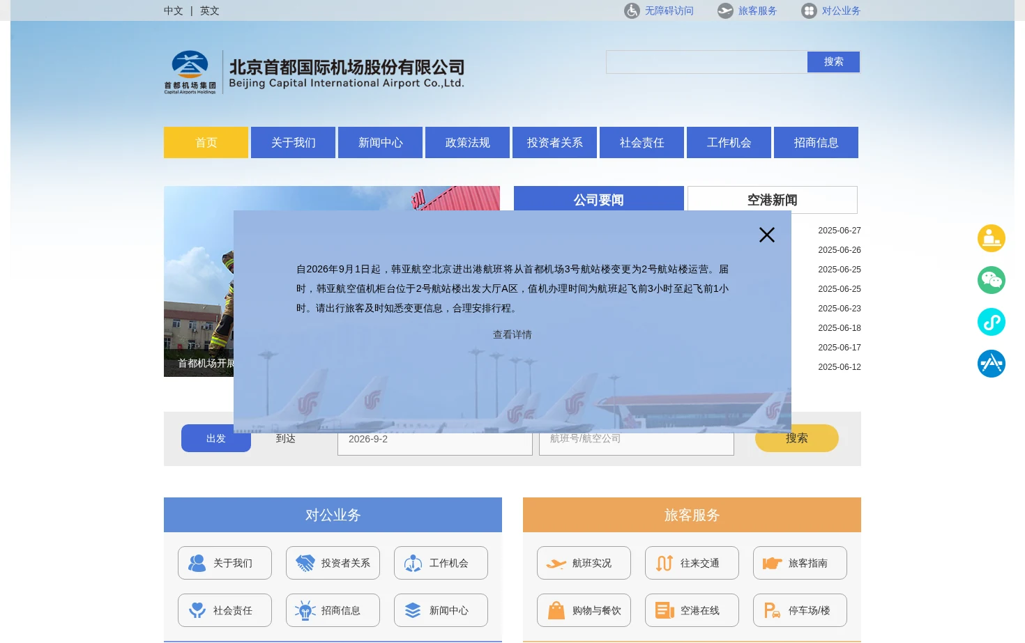Click the flight date field 2026-9-2
Screen dimensions: 1025x643
(x=435, y=440)
